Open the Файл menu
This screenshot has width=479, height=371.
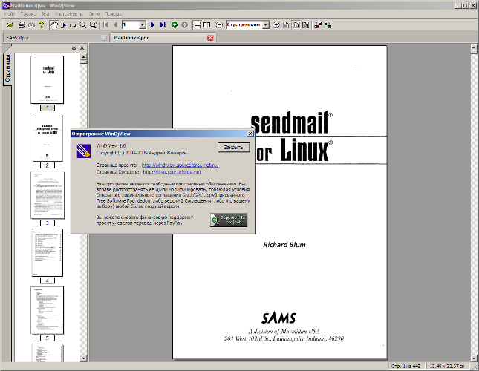pyautogui.click(x=10, y=14)
